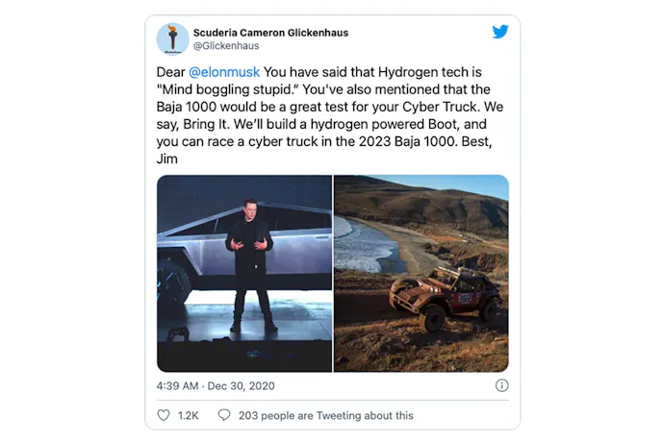Click the 1.2K likes count
662x441 pixels.
coord(189,415)
